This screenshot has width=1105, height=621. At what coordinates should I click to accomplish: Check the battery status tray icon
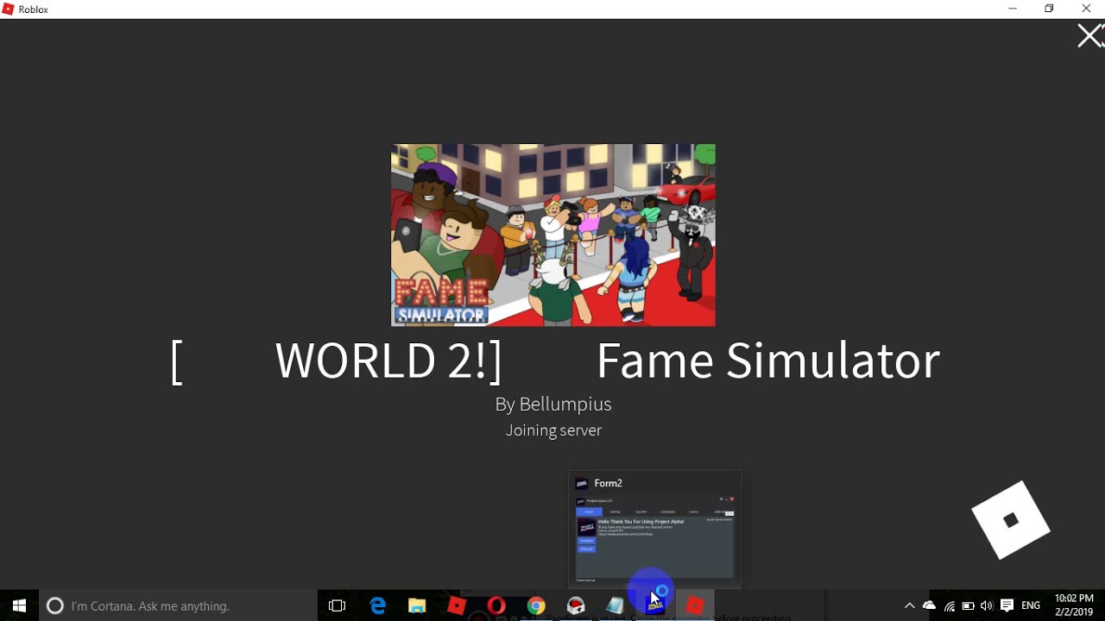(968, 605)
